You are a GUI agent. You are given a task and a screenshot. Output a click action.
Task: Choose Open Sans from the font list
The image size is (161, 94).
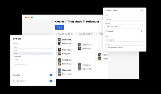pos(33,57)
